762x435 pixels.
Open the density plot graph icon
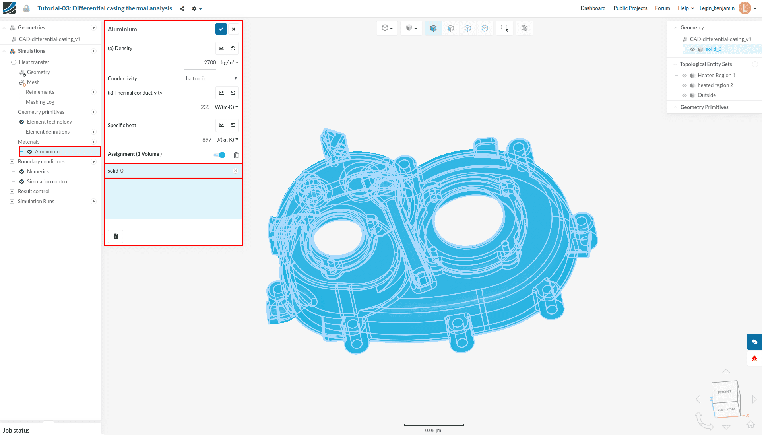[x=221, y=48]
